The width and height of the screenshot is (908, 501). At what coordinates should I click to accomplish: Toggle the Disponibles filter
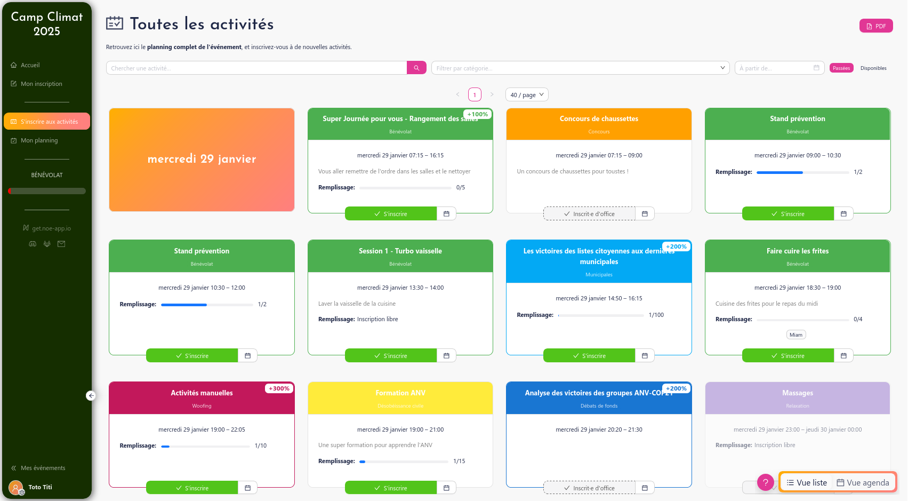point(873,68)
